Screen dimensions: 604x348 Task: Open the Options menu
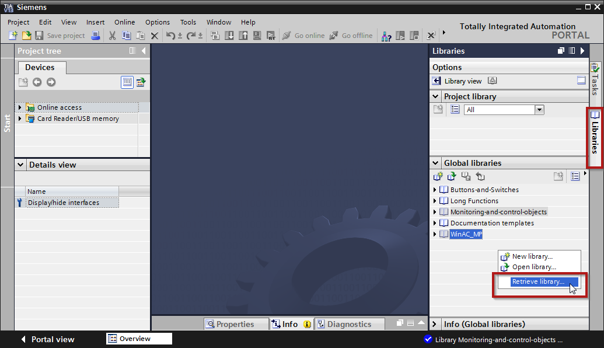[x=158, y=22]
